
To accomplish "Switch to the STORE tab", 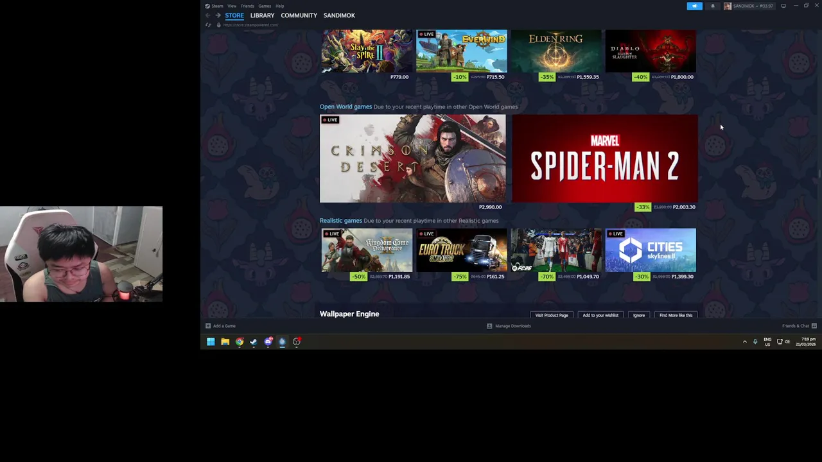I will 234,15.
